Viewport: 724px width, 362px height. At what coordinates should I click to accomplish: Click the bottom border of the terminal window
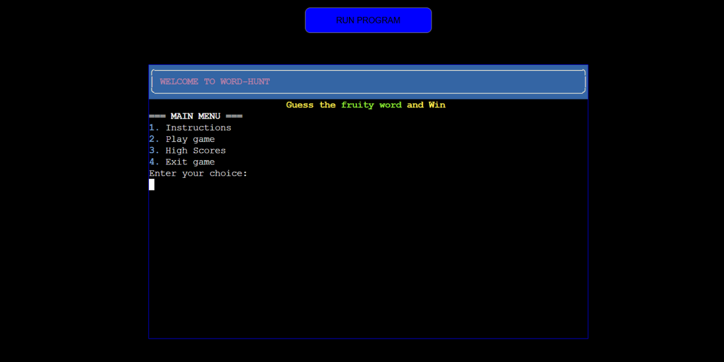click(368, 338)
